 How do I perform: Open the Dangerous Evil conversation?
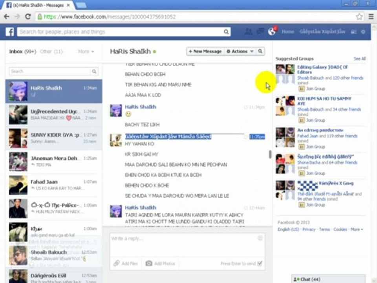tap(54, 276)
